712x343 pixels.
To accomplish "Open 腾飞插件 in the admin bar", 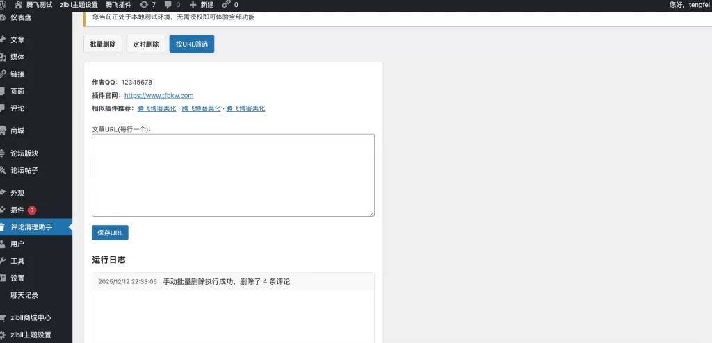I will point(118,5).
